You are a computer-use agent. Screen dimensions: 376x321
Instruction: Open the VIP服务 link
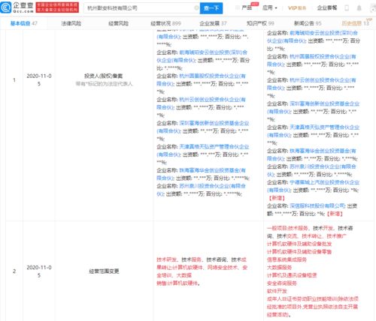[297, 8]
